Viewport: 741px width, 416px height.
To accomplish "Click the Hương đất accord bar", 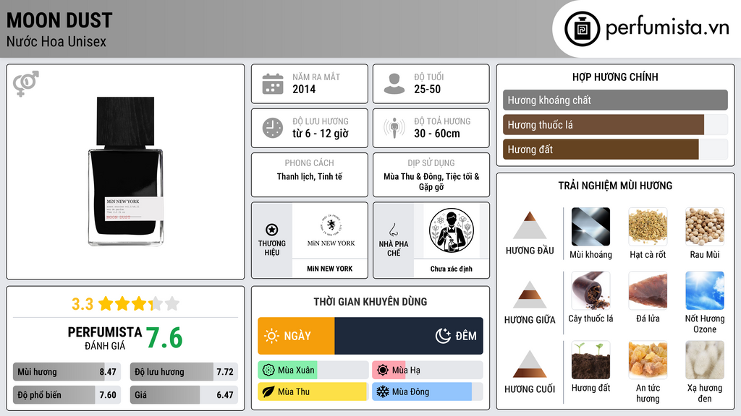I will pos(615,149).
